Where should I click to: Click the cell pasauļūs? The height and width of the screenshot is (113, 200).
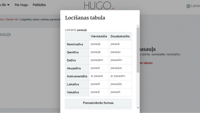(x=120, y=84)
